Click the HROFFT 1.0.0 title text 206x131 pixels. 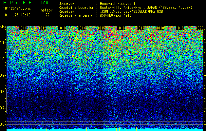tap(26, 3)
